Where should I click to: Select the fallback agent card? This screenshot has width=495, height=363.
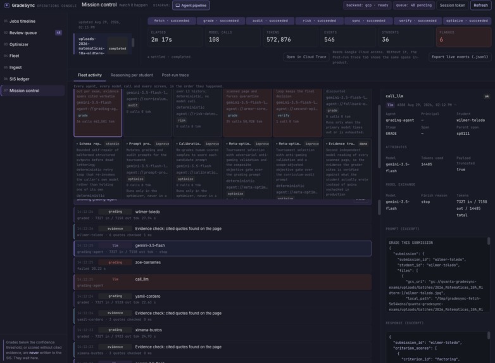[x=348, y=113]
